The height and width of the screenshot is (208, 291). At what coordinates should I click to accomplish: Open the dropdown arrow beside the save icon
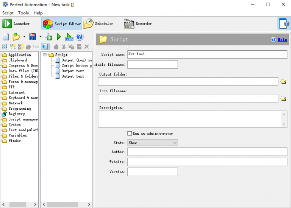click(x=41, y=37)
